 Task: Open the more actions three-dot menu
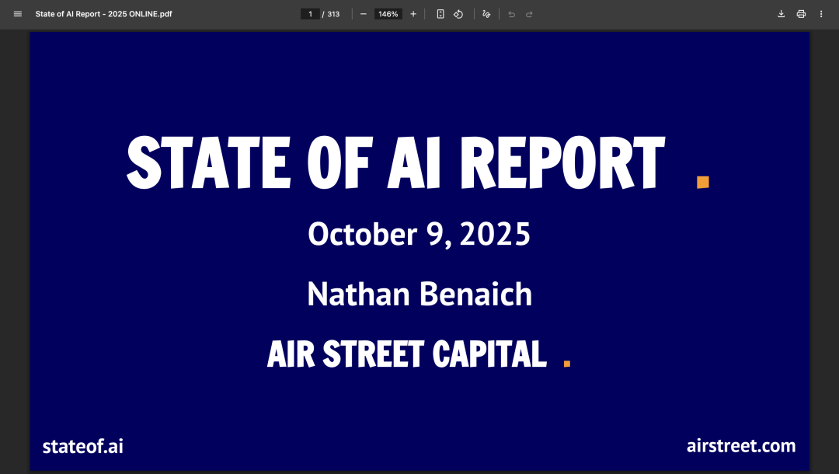point(821,14)
